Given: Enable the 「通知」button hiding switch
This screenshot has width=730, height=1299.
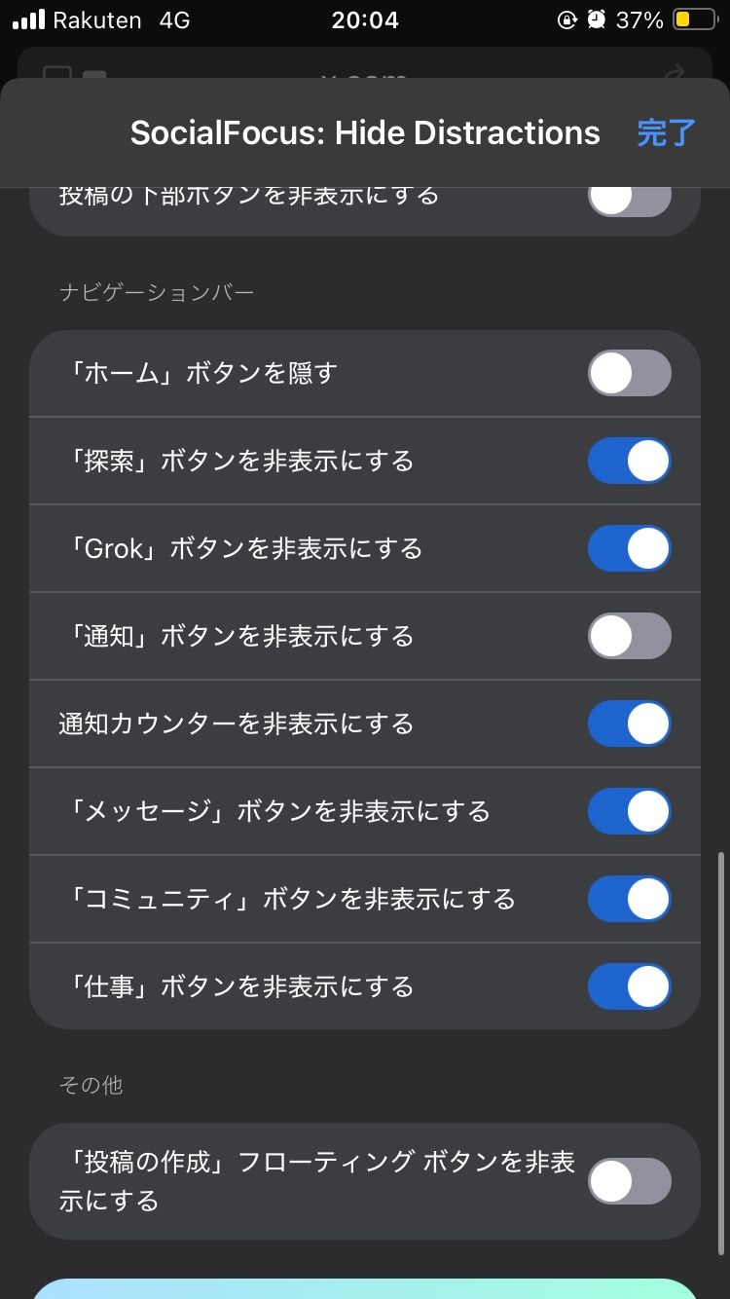Looking at the screenshot, I should [x=629, y=636].
